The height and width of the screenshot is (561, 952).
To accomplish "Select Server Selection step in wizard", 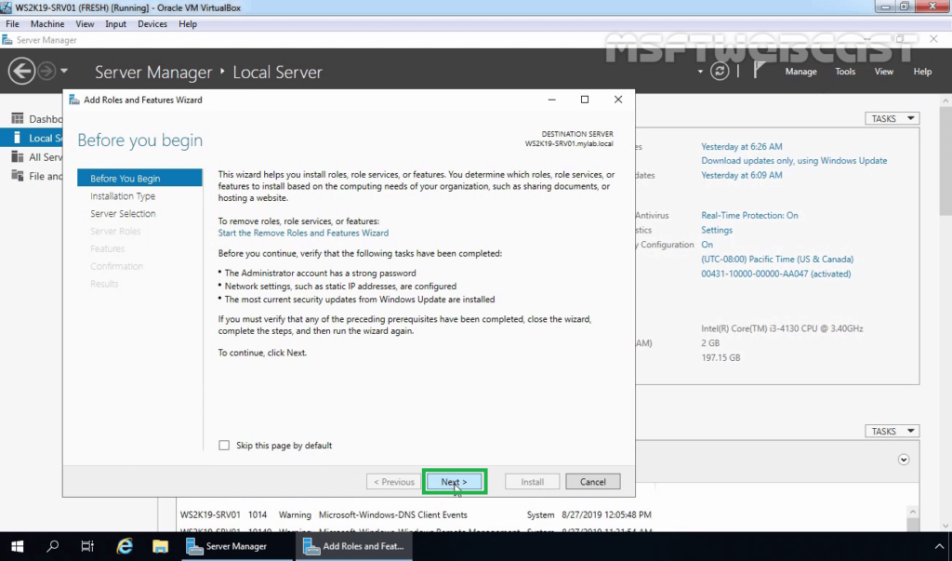I will tap(123, 213).
